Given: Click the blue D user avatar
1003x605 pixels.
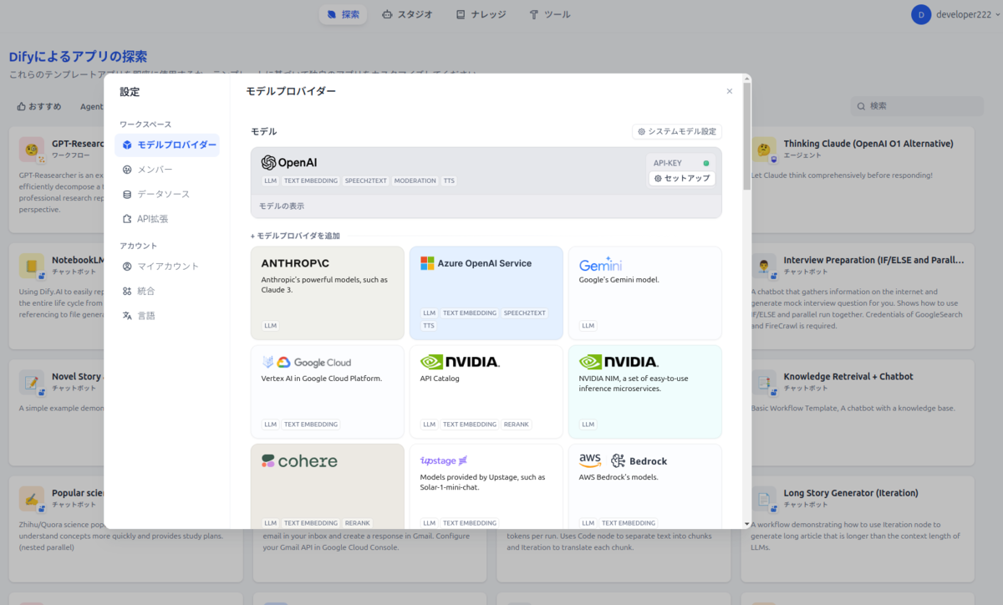Looking at the screenshot, I should click(x=921, y=14).
